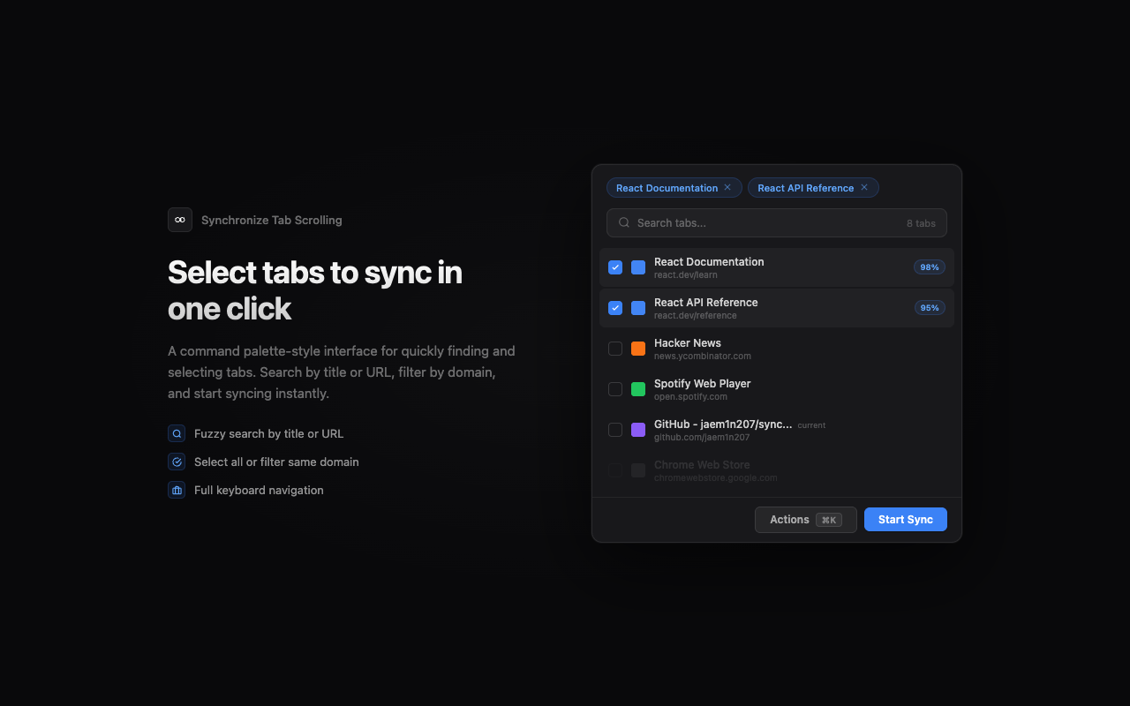Uncheck the React Documentation checkbox

615,267
